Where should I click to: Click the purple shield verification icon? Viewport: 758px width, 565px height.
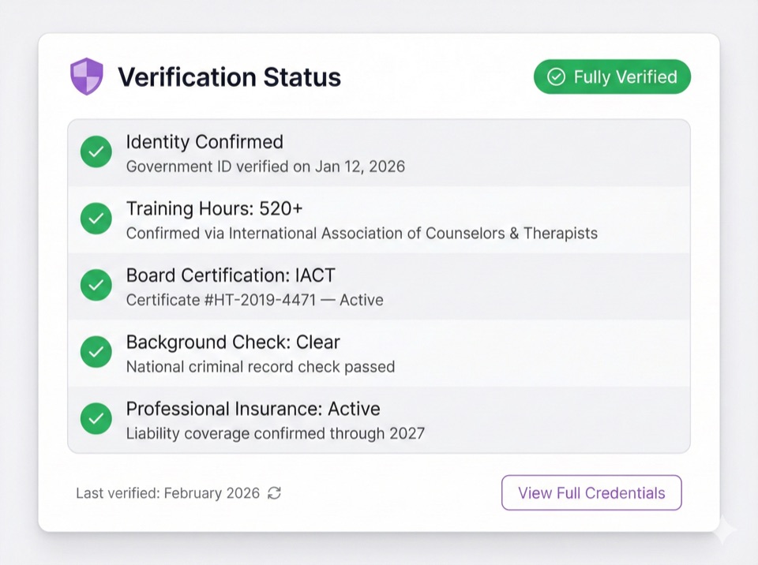pyautogui.click(x=87, y=76)
